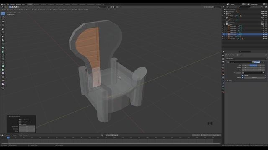Image resolution: width=268 pixels, height=150 pixels.
Task: Pick Mirror Object with the eyedropper
Action: (x=263, y=73)
